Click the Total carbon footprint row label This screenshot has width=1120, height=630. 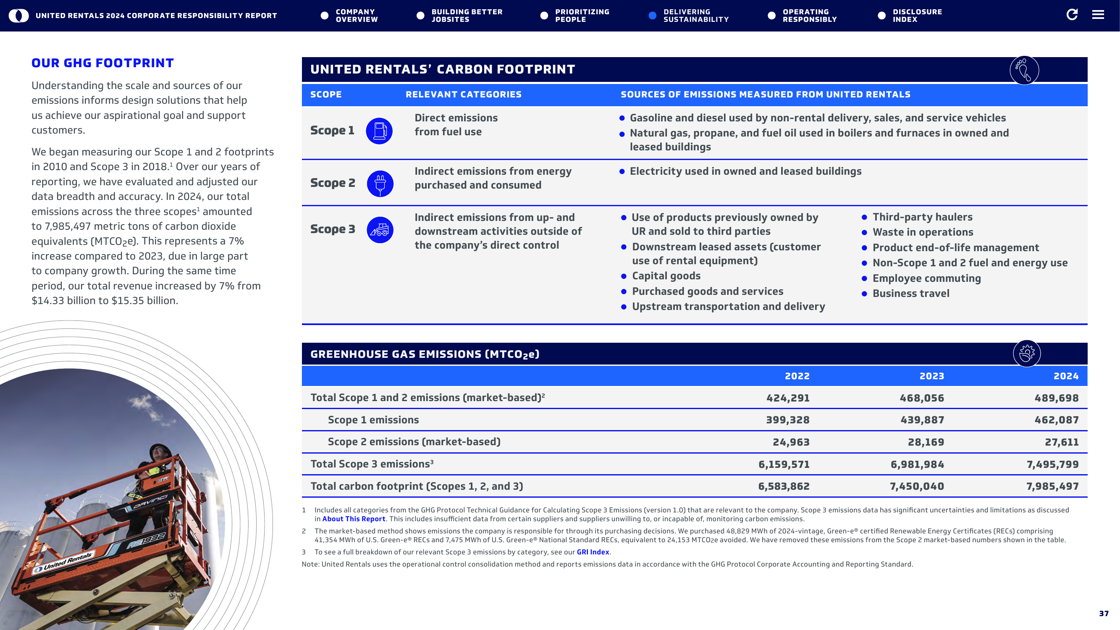coord(417,486)
